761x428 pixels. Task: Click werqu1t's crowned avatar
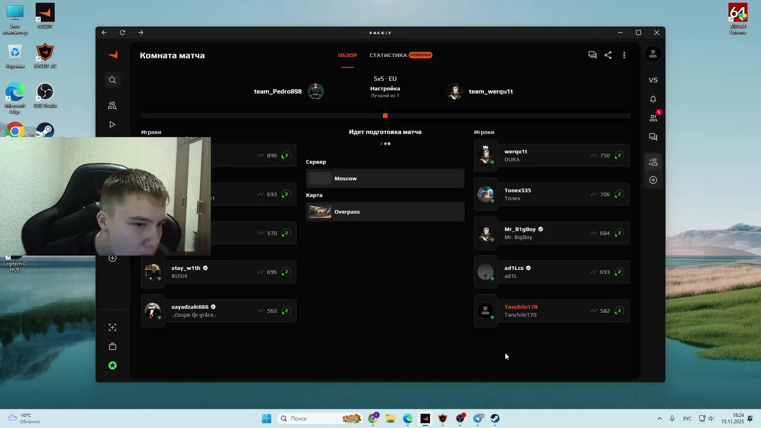click(486, 155)
